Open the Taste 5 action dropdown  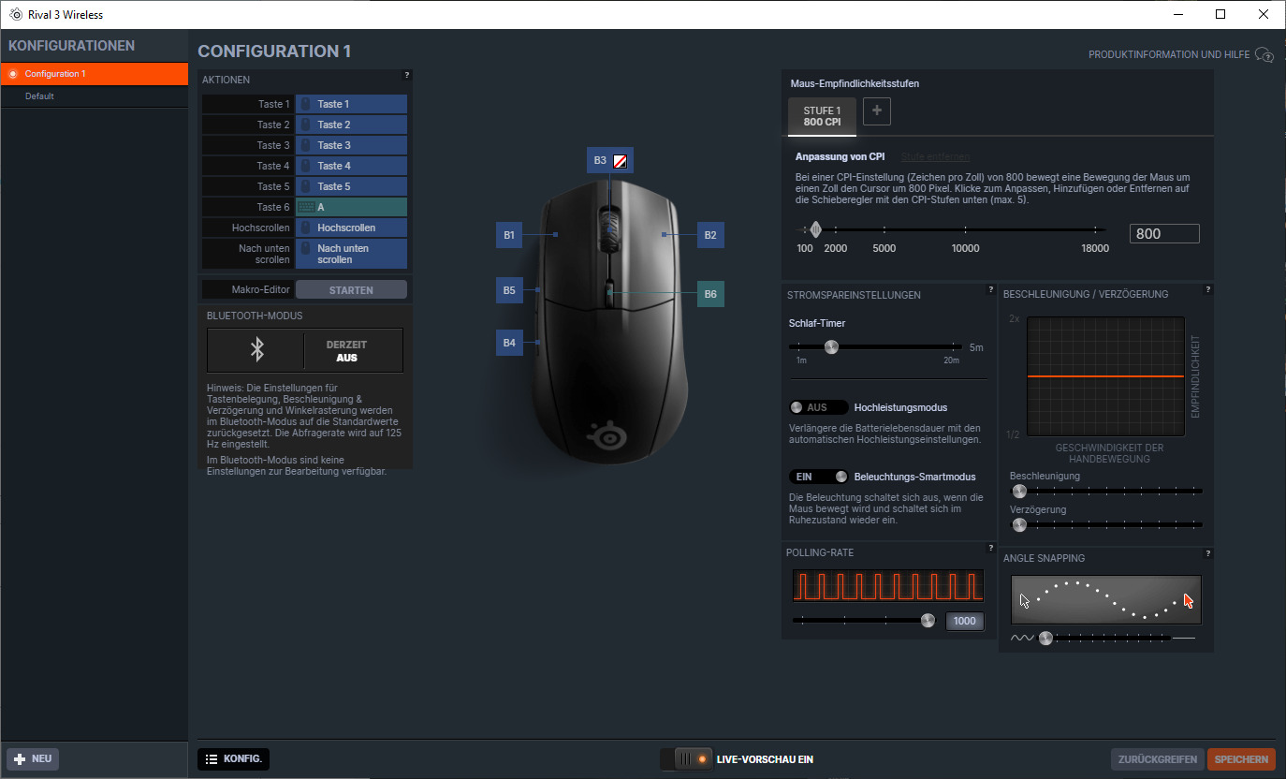(x=351, y=186)
